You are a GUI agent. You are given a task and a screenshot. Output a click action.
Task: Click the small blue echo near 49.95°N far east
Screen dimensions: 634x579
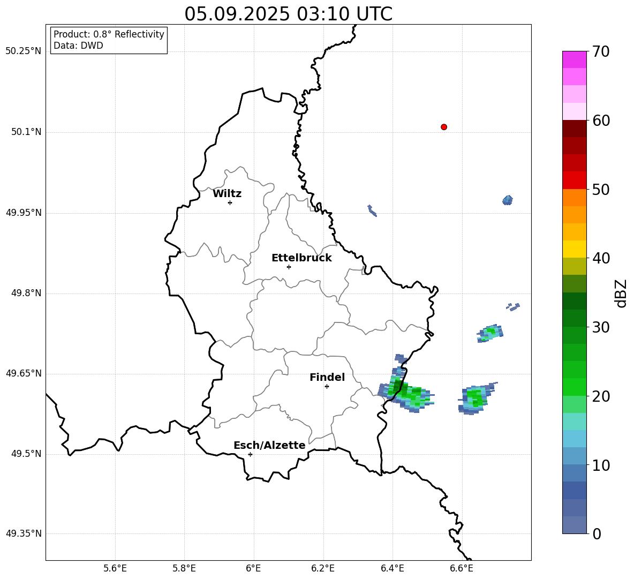pyautogui.click(x=508, y=200)
